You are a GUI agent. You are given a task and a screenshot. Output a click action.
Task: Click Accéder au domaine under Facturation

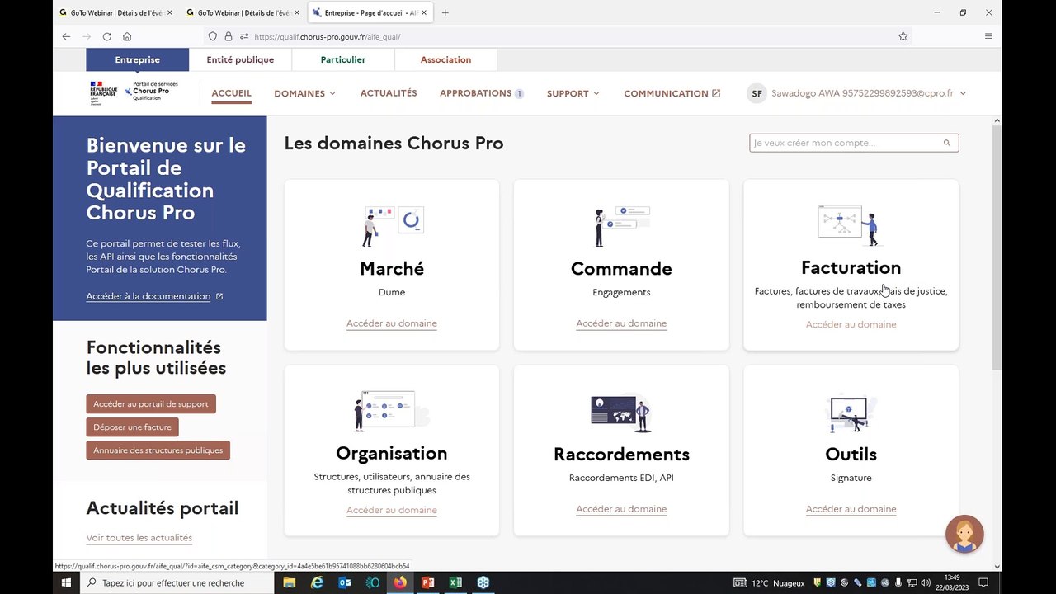(x=851, y=324)
